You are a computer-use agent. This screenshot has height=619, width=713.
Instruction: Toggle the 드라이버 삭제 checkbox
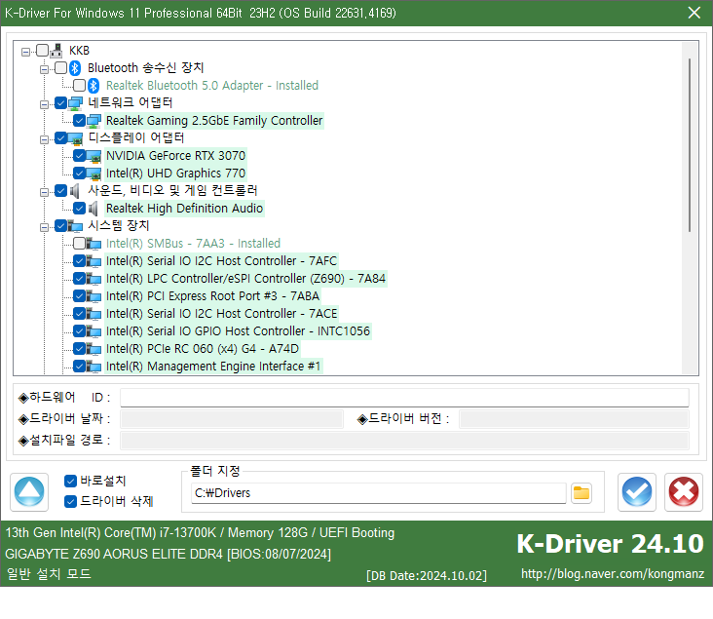click(x=70, y=501)
